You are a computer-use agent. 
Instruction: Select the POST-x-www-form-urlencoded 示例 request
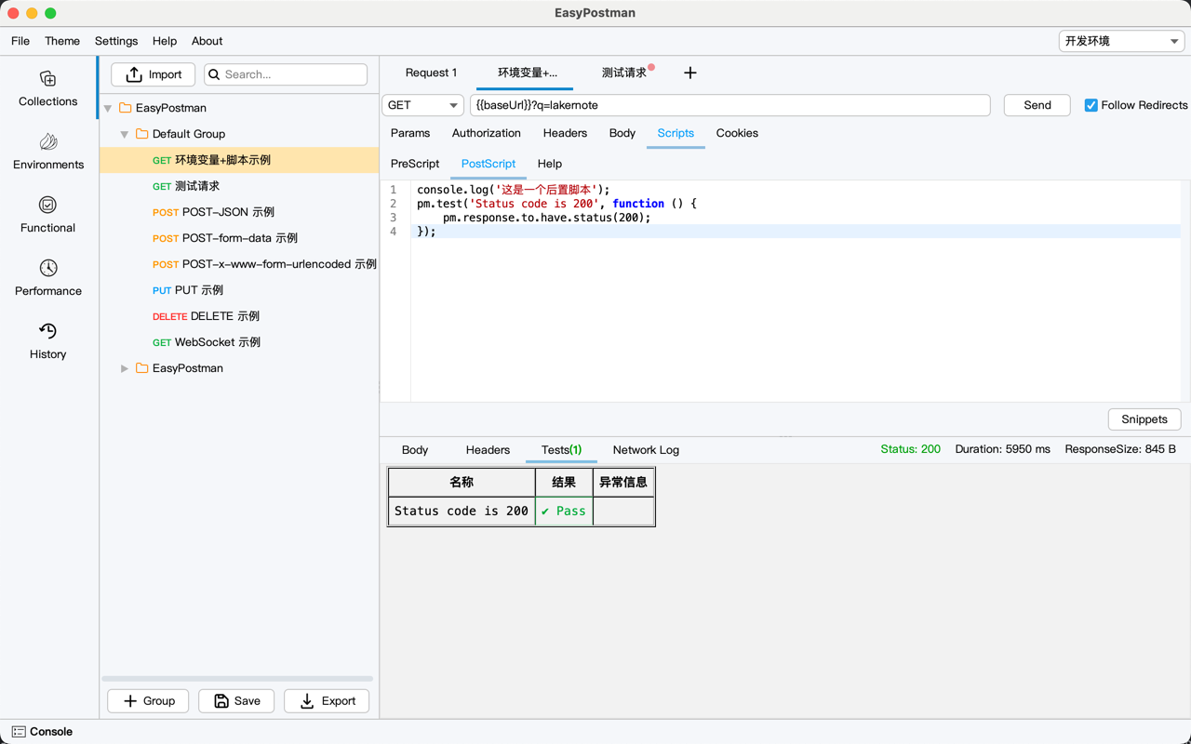[x=239, y=264]
